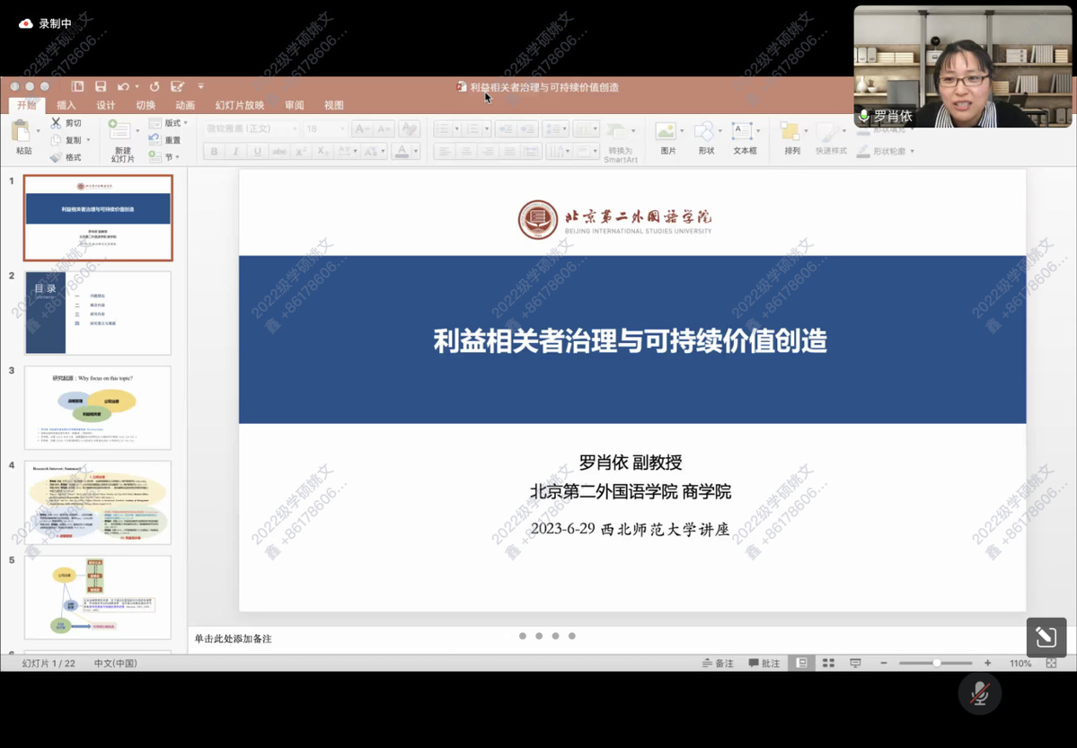
Task: Toggle the Notes (备注) pane
Action: tap(718, 664)
